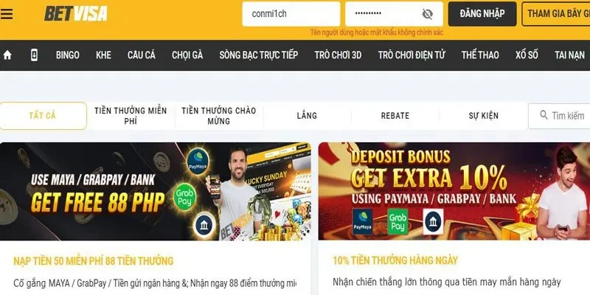Screen dimensions: 590x295
Task: Click the BETVISA logo
Action: [x=76, y=14]
